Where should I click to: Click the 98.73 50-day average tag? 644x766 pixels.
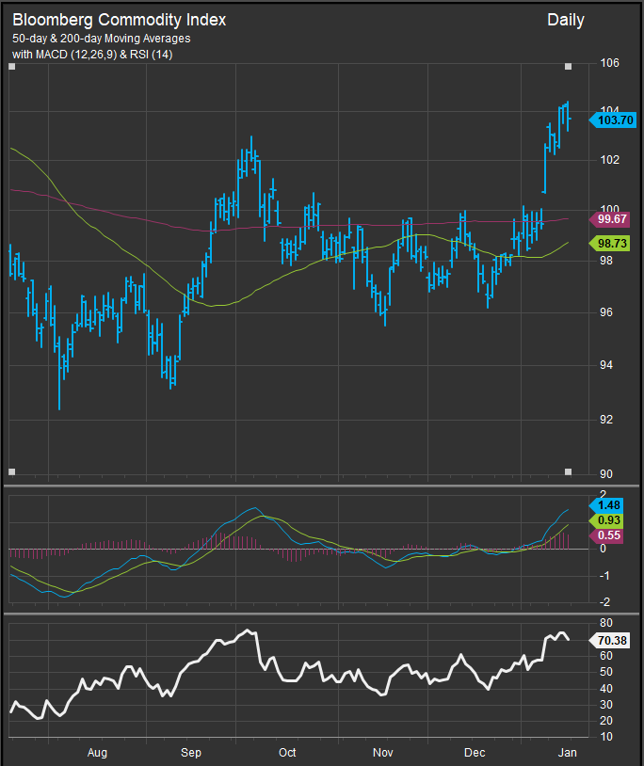click(x=610, y=244)
